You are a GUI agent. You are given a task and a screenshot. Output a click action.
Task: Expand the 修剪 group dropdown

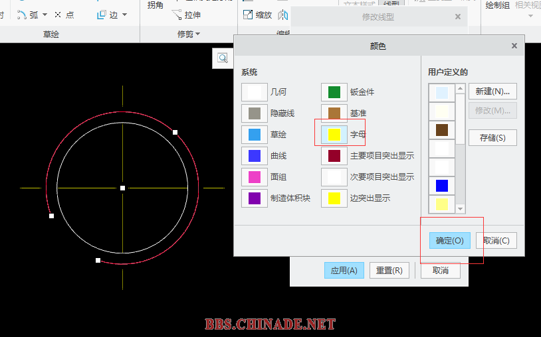[197, 34]
